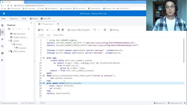The image size is (187, 105).
Task: Collapse the Home tree node
Action: [12, 44]
